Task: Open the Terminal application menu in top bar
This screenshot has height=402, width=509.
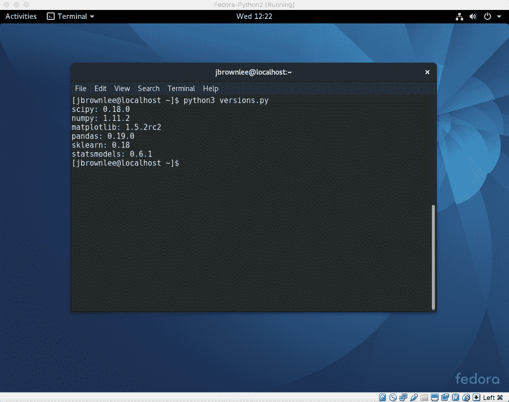Action: click(x=71, y=16)
